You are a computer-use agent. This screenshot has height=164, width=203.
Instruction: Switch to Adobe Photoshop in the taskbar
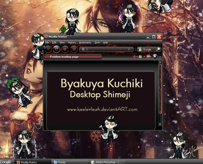tap(107, 162)
